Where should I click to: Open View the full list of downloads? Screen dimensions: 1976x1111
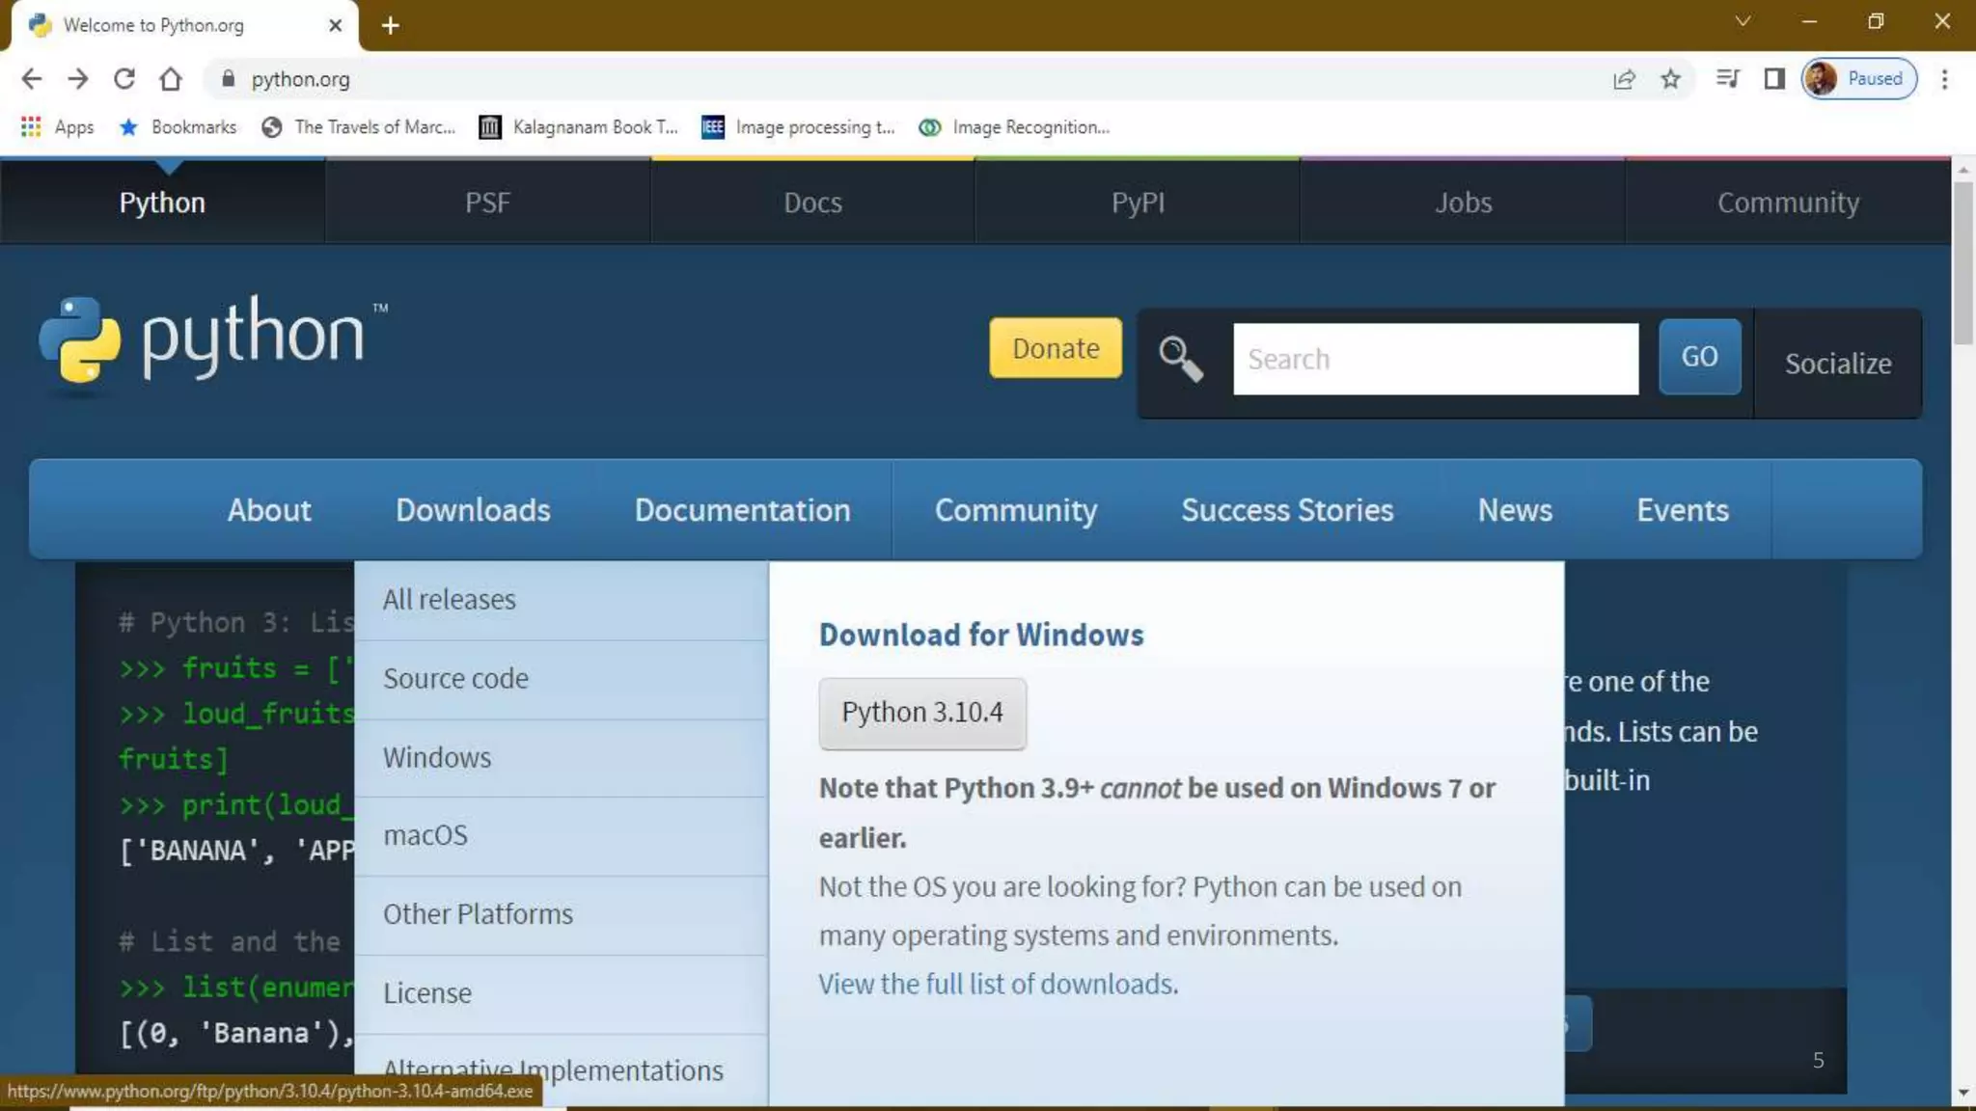click(x=998, y=984)
